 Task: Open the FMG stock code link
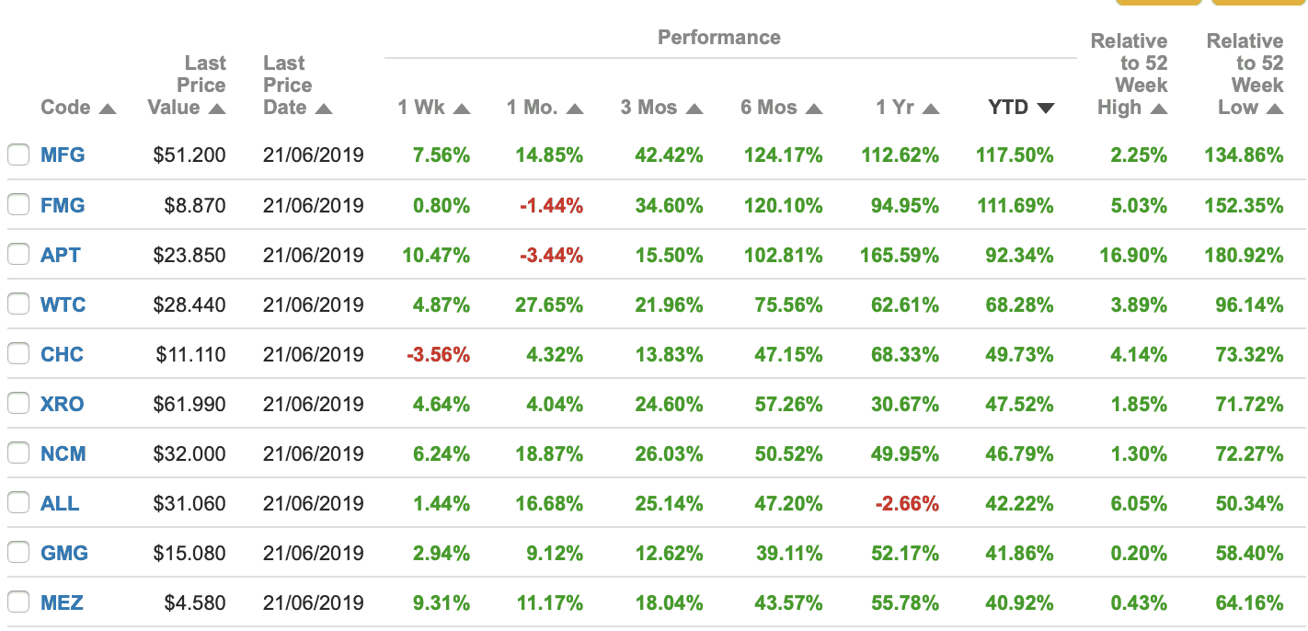pos(63,205)
